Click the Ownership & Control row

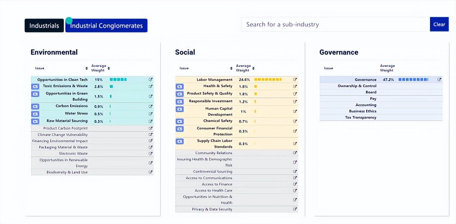pos(381,86)
